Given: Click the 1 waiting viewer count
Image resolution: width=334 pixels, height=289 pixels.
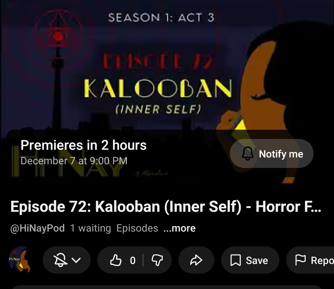Looking at the screenshot, I should point(91,228).
